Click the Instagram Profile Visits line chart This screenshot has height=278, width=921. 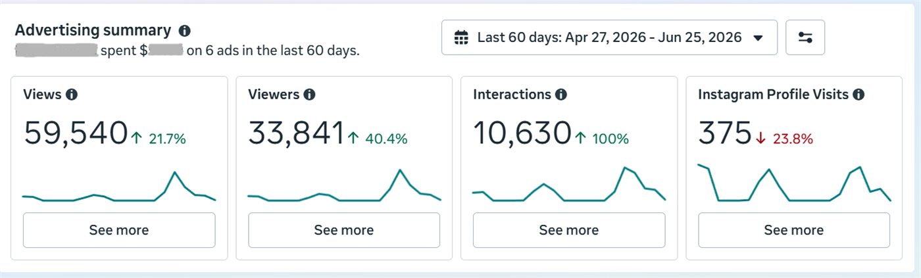point(794,183)
